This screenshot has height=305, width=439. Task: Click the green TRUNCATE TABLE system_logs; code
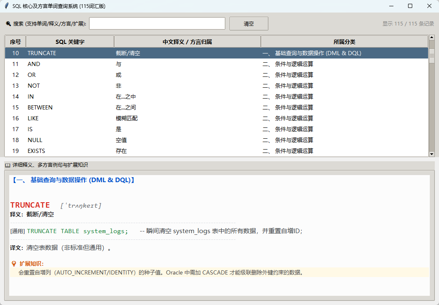[x=77, y=231]
